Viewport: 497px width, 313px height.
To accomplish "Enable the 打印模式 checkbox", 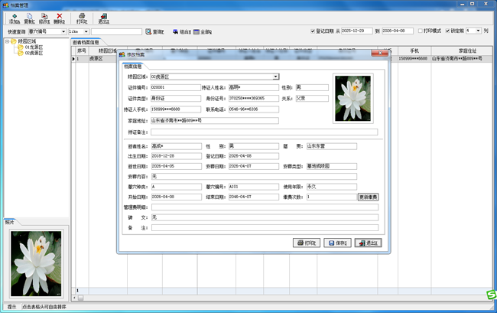I will coord(419,31).
